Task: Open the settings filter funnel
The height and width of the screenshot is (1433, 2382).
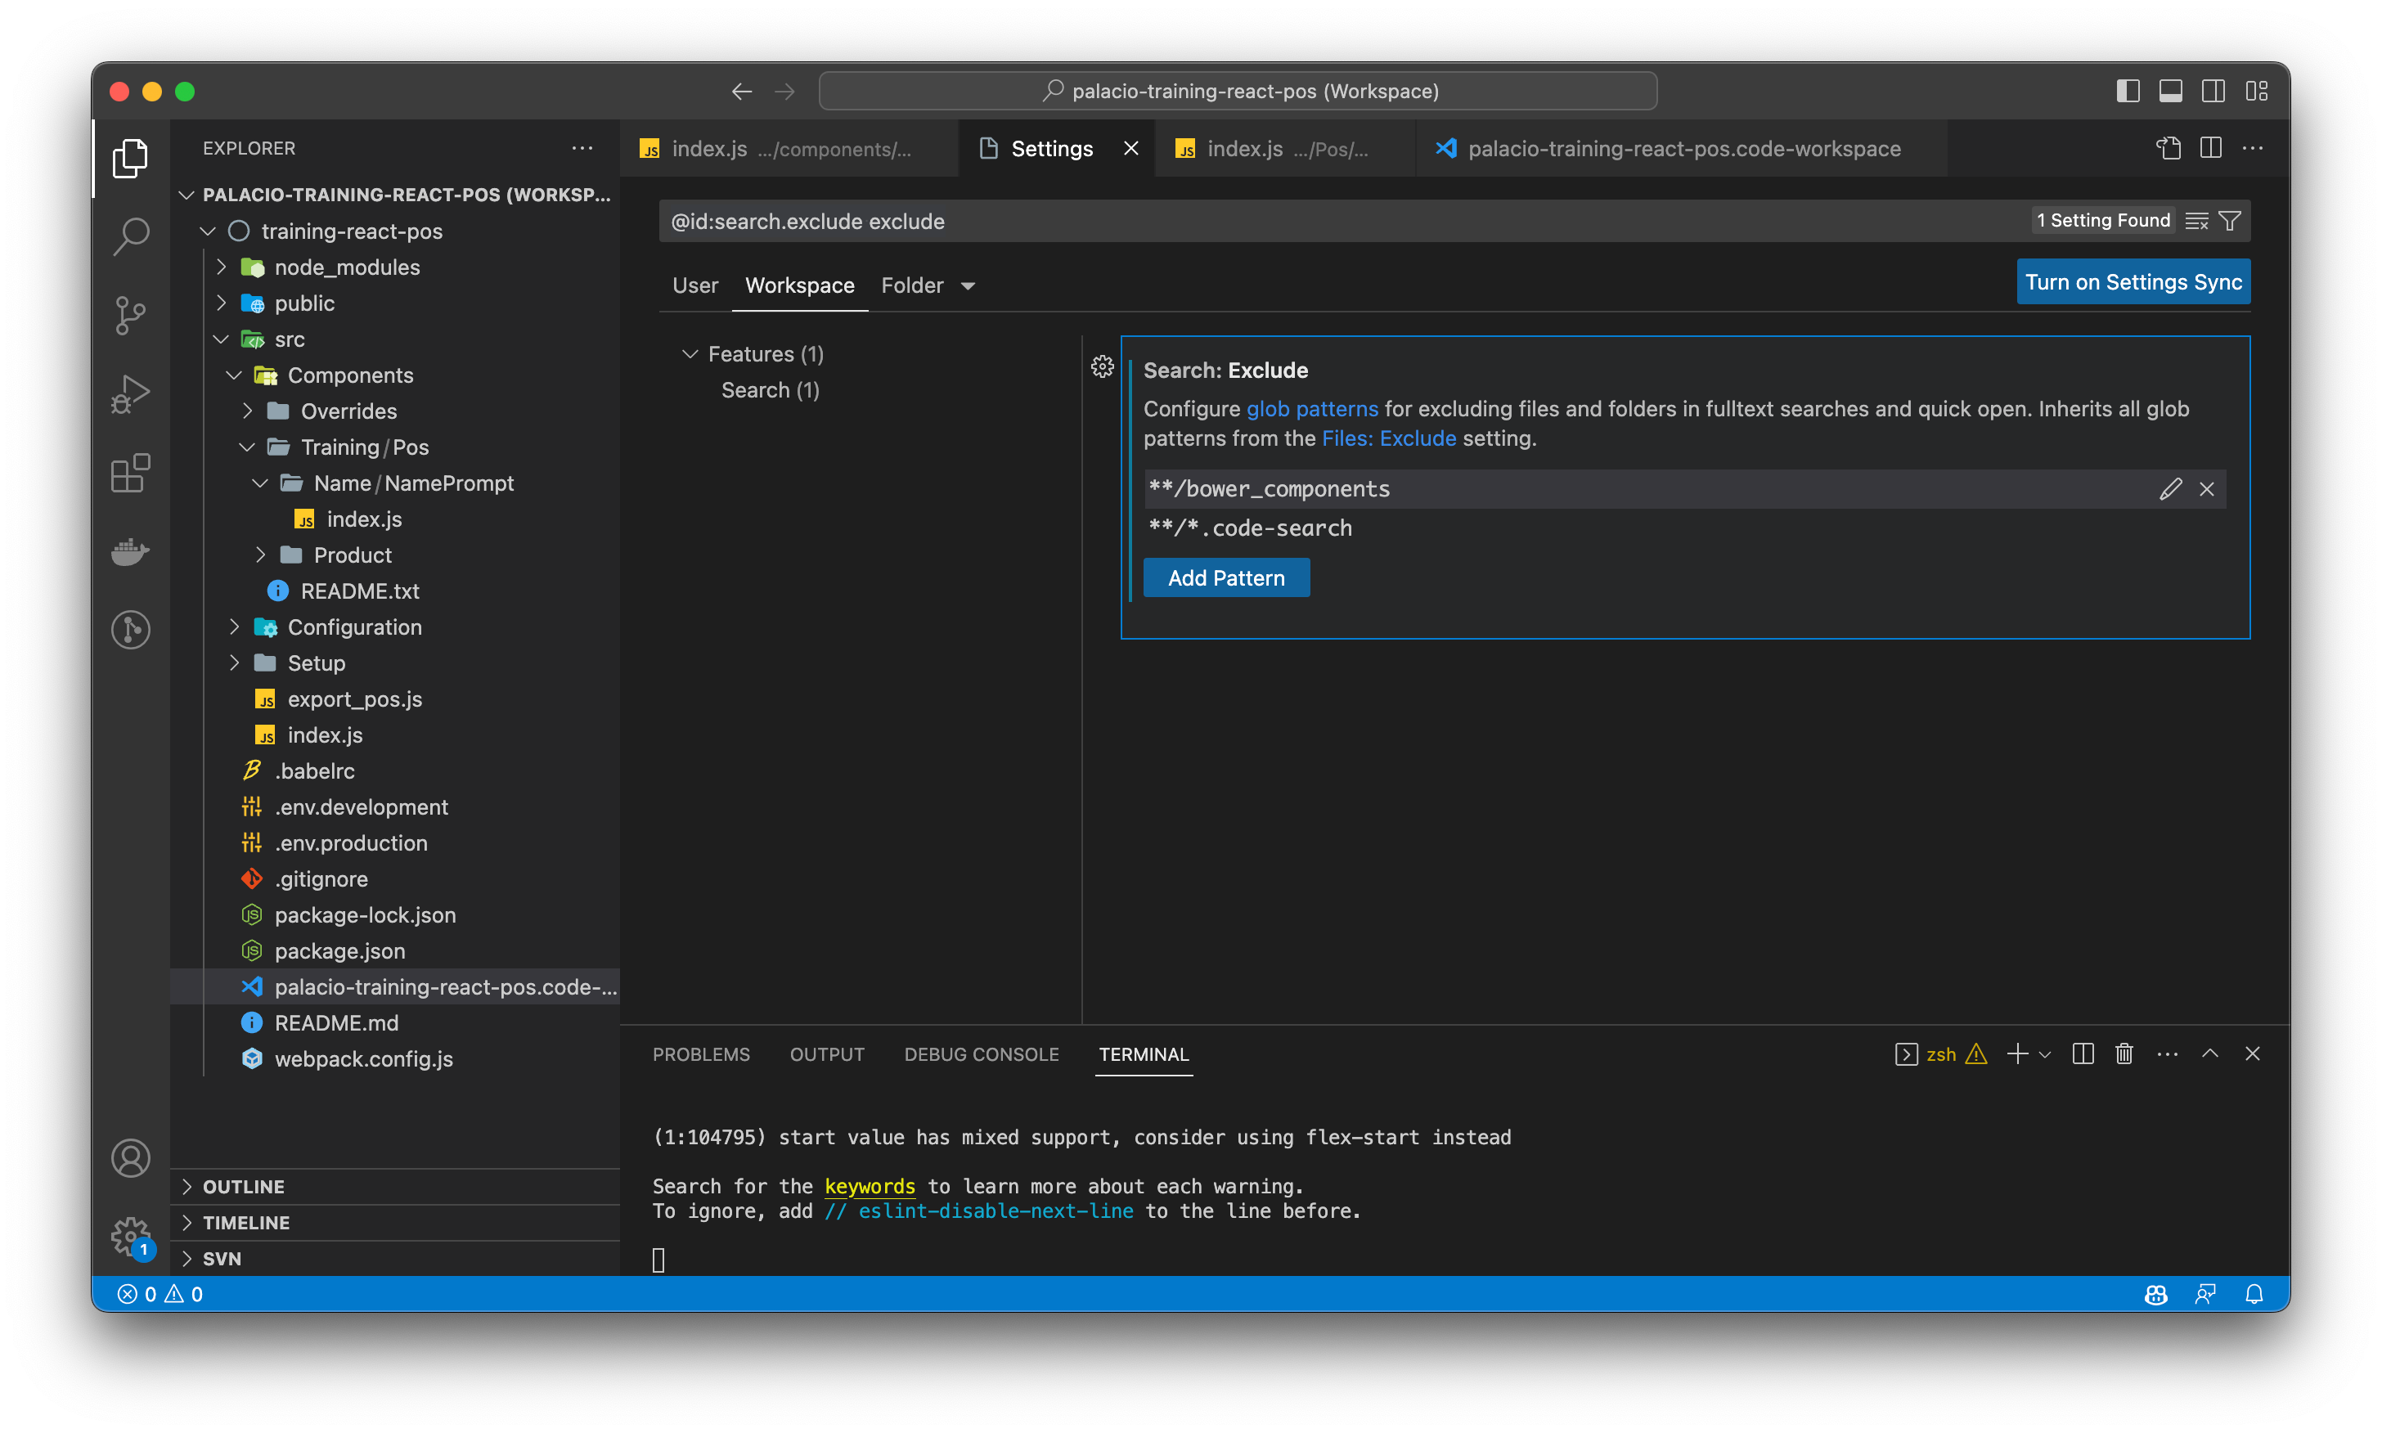Action: [2229, 221]
